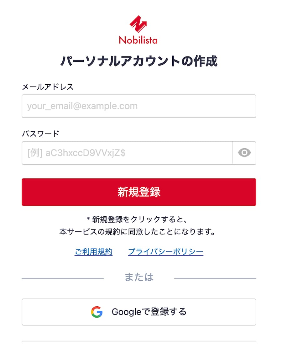The image size is (282, 349).
Task: Select the password input field
Action: coord(125,153)
